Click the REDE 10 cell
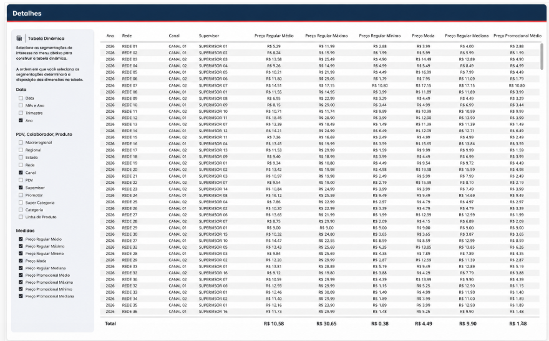Viewport: 549px width, 341px height. 130,105
